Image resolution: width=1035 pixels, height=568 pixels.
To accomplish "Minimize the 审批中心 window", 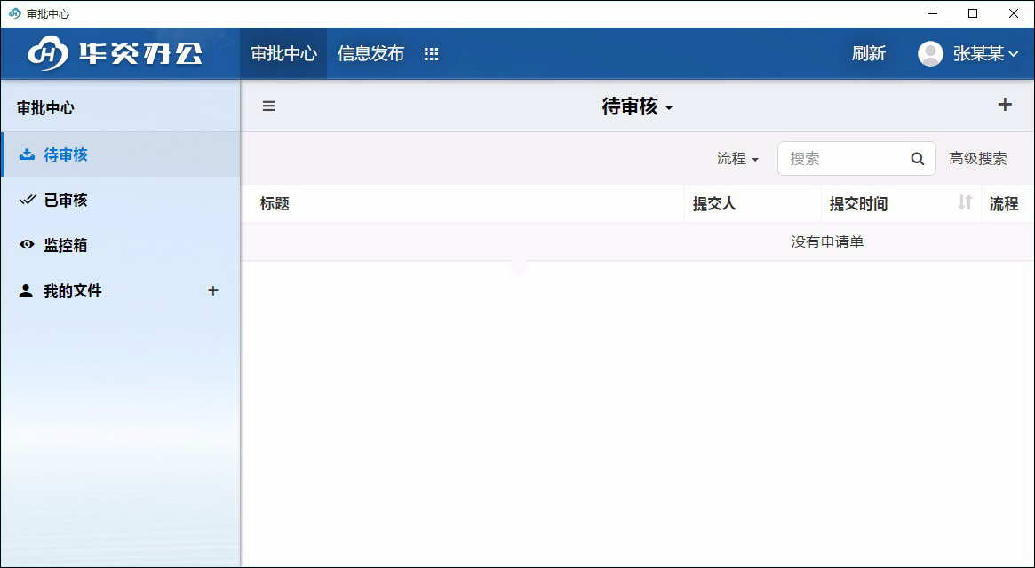I will (x=933, y=13).
